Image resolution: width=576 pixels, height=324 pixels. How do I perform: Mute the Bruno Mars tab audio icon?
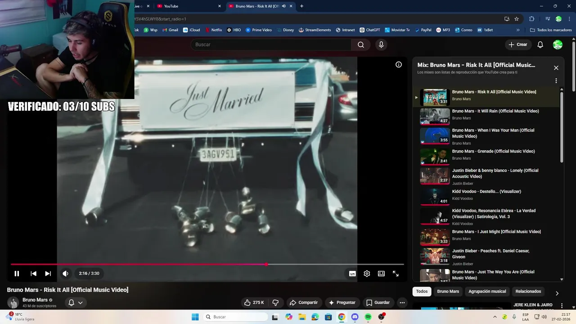click(283, 6)
